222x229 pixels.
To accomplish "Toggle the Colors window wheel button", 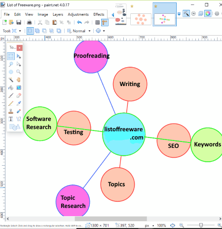I will 208,13.
